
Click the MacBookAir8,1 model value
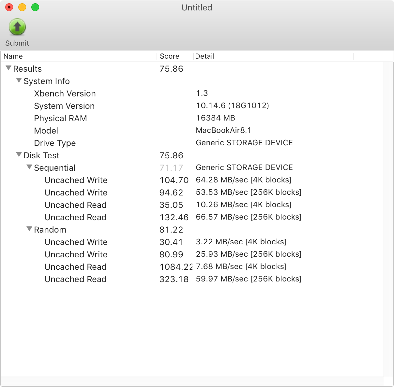pyautogui.click(x=223, y=130)
